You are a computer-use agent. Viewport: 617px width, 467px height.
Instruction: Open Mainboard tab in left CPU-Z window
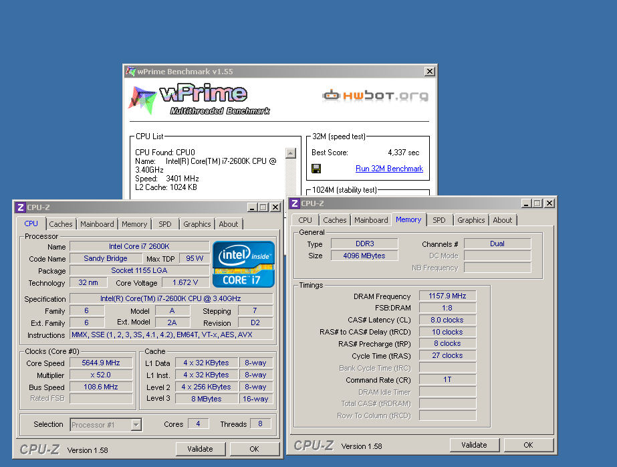coord(97,224)
